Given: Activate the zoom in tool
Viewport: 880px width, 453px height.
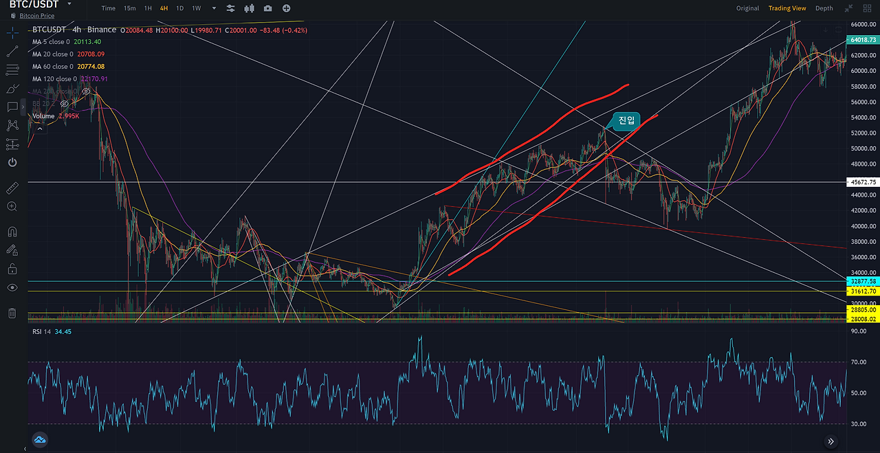Looking at the screenshot, I should pyautogui.click(x=12, y=206).
